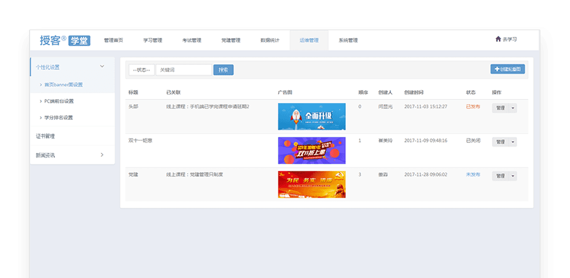Open dropdown arrow in 头部 row
This screenshot has height=278, width=570.
click(x=513, y=108)
